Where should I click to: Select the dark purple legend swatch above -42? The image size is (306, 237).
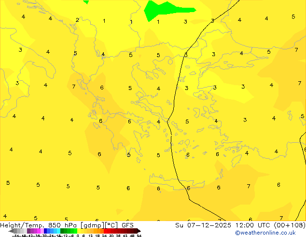tap(28, 231)
